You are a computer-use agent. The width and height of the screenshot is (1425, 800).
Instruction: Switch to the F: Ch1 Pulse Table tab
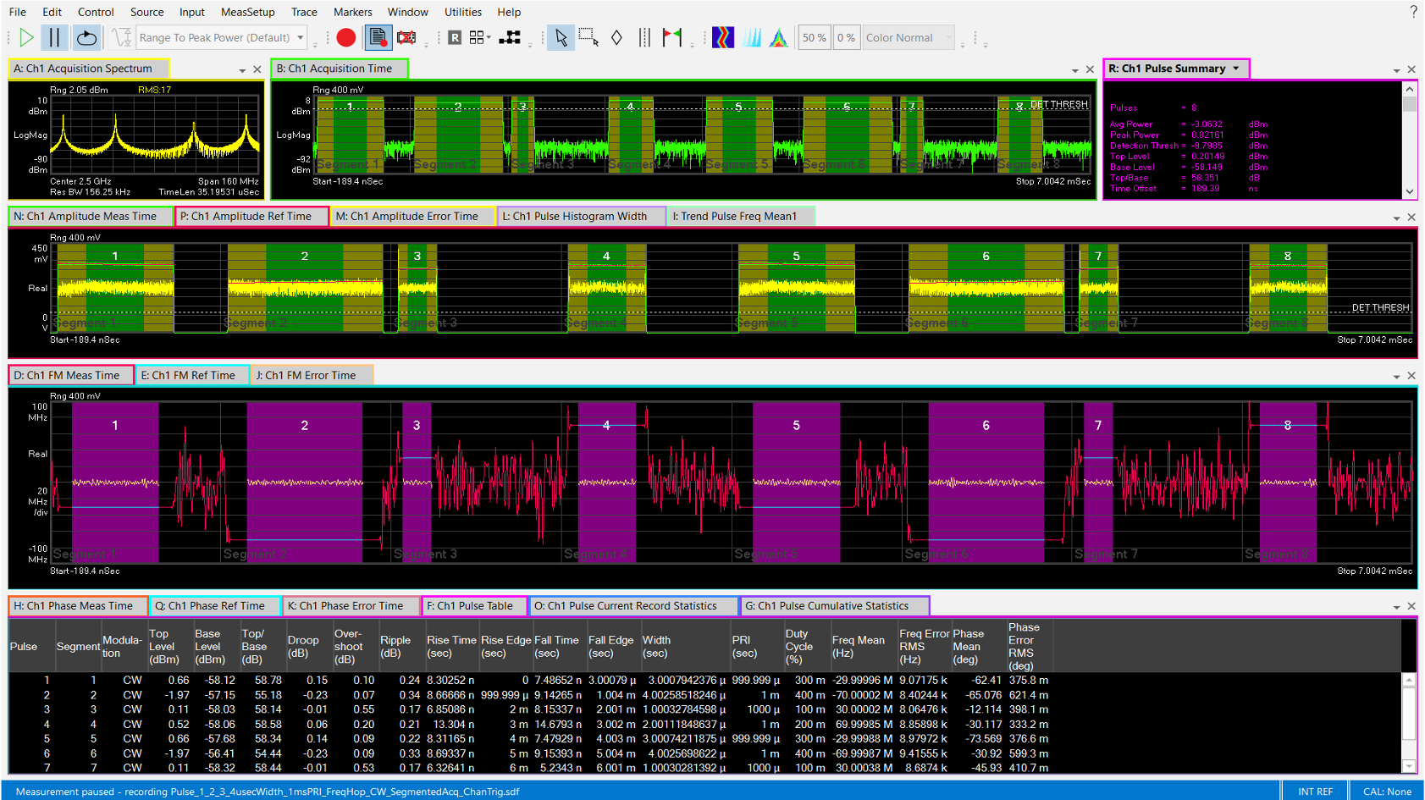coord(473,605)
